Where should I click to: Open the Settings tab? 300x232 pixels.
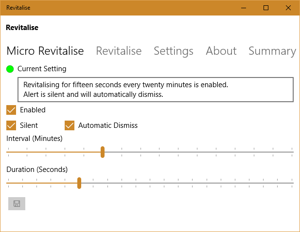pos(174,51)
